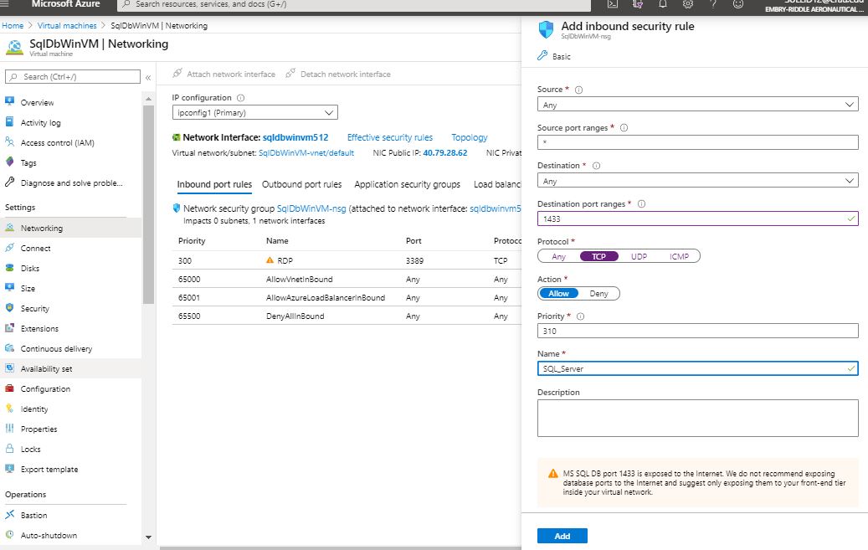868x550 pixels.
Task: Click Destination port ranges field
Action: click(x=697, y=218)
